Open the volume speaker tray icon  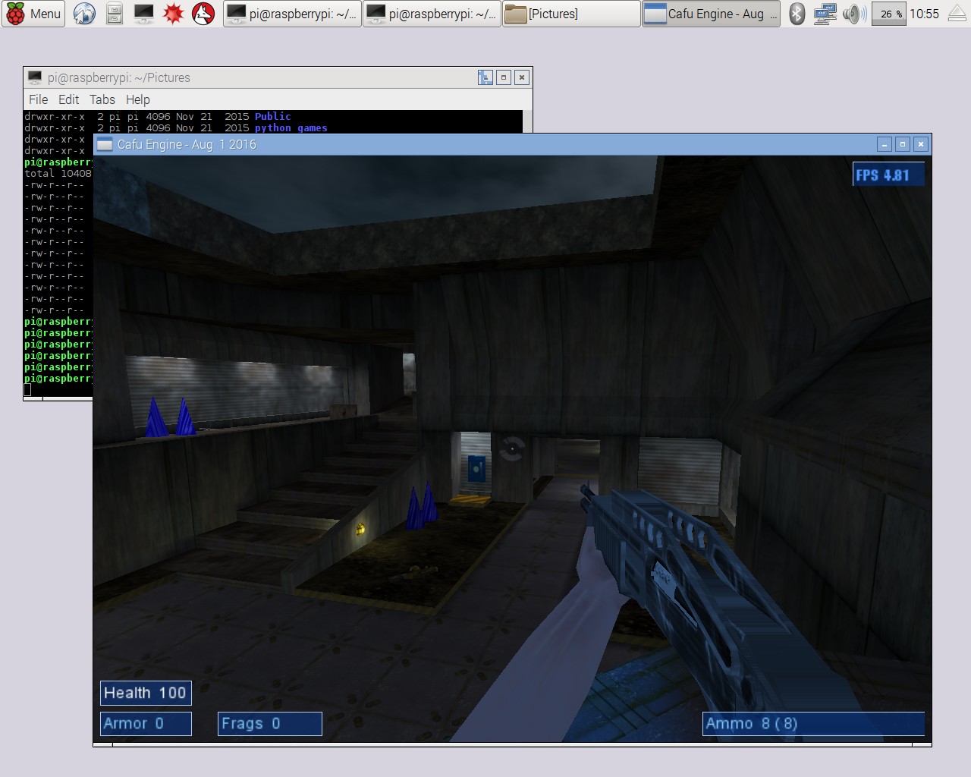854,14
